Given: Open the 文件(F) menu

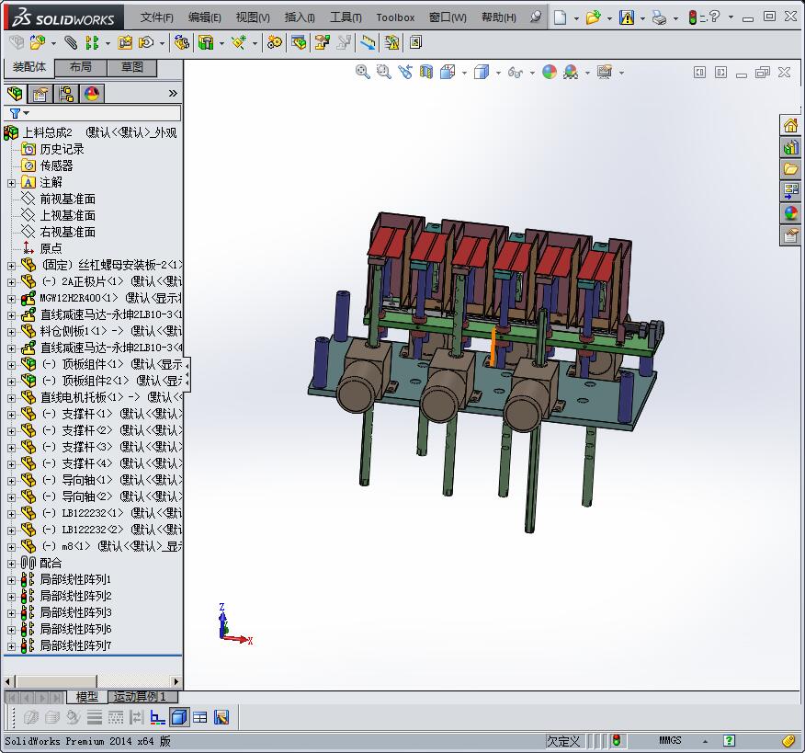Looking at the screenshot, I should (x=156, y=17).
